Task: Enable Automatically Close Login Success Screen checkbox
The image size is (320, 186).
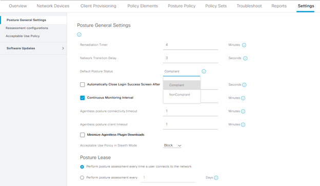Action: coord(82,85)
